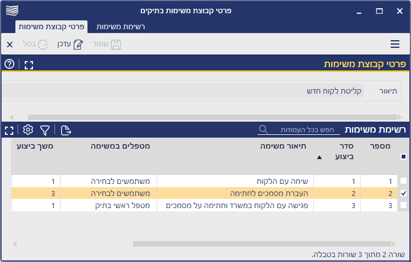Open the table settings gear icon

(28, 130)
